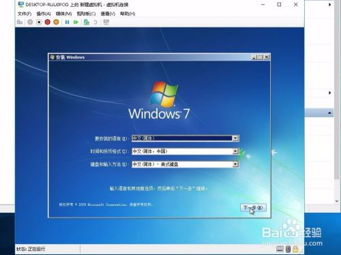341x255 pixels.
Task: Click the 中文(简体，中国) format combo box
Action: 186,151
